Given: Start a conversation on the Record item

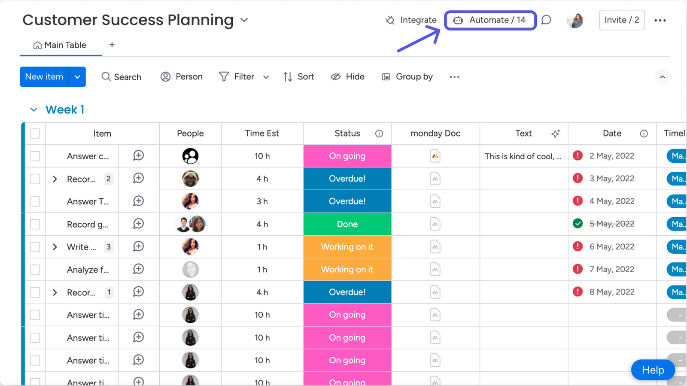Looking at the screenshot, I should tap(138, 179).
